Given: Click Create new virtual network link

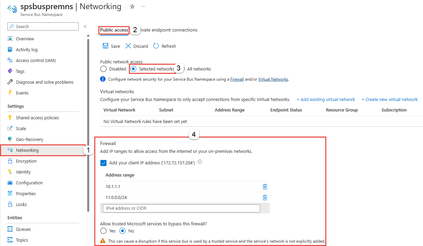Looking at the screenshot, I should [x=389, y=99].
